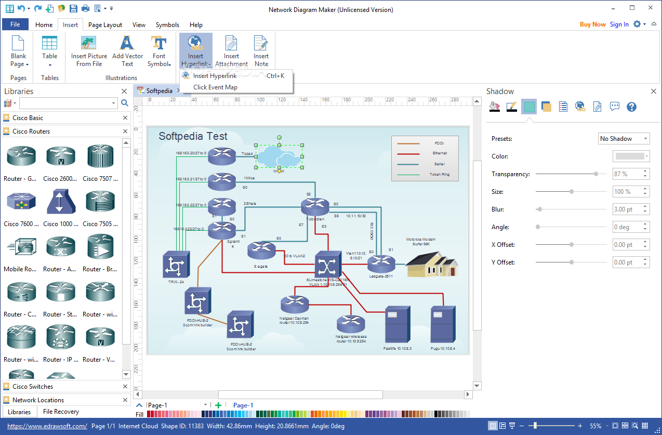This screenshot has width=662, height=435.
Task: Open the library search box dropdown
Action: (114, 103)
